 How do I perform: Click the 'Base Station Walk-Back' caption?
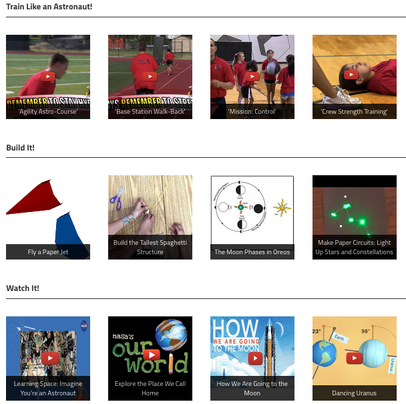click(x=150, y=112)
